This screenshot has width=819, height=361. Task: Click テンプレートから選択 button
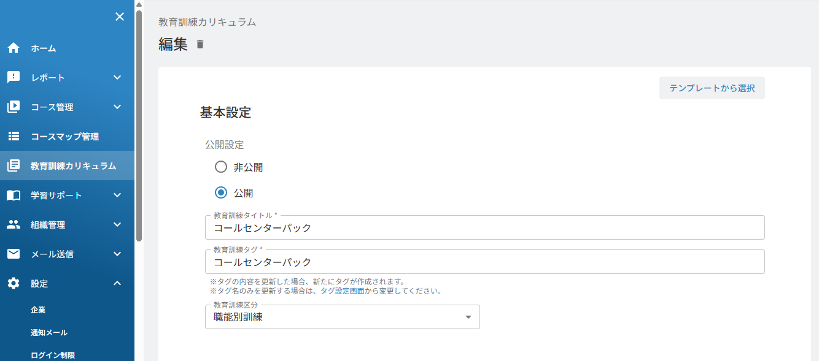(712, 88)
